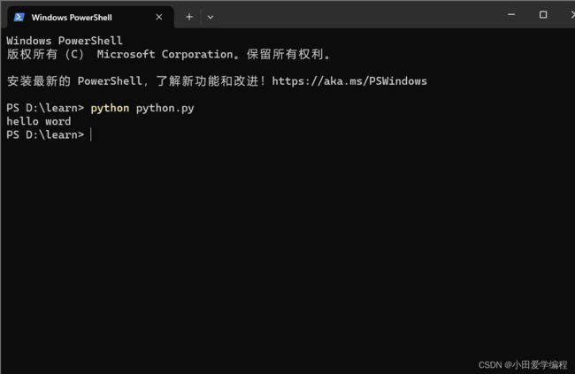Minimize the terminal window

(511, 15)
